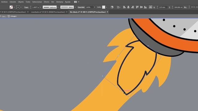Switch to the first 50% CMYK document tab

[13, 12]
